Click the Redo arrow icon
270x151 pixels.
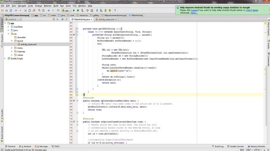click(x=20, y=10)
